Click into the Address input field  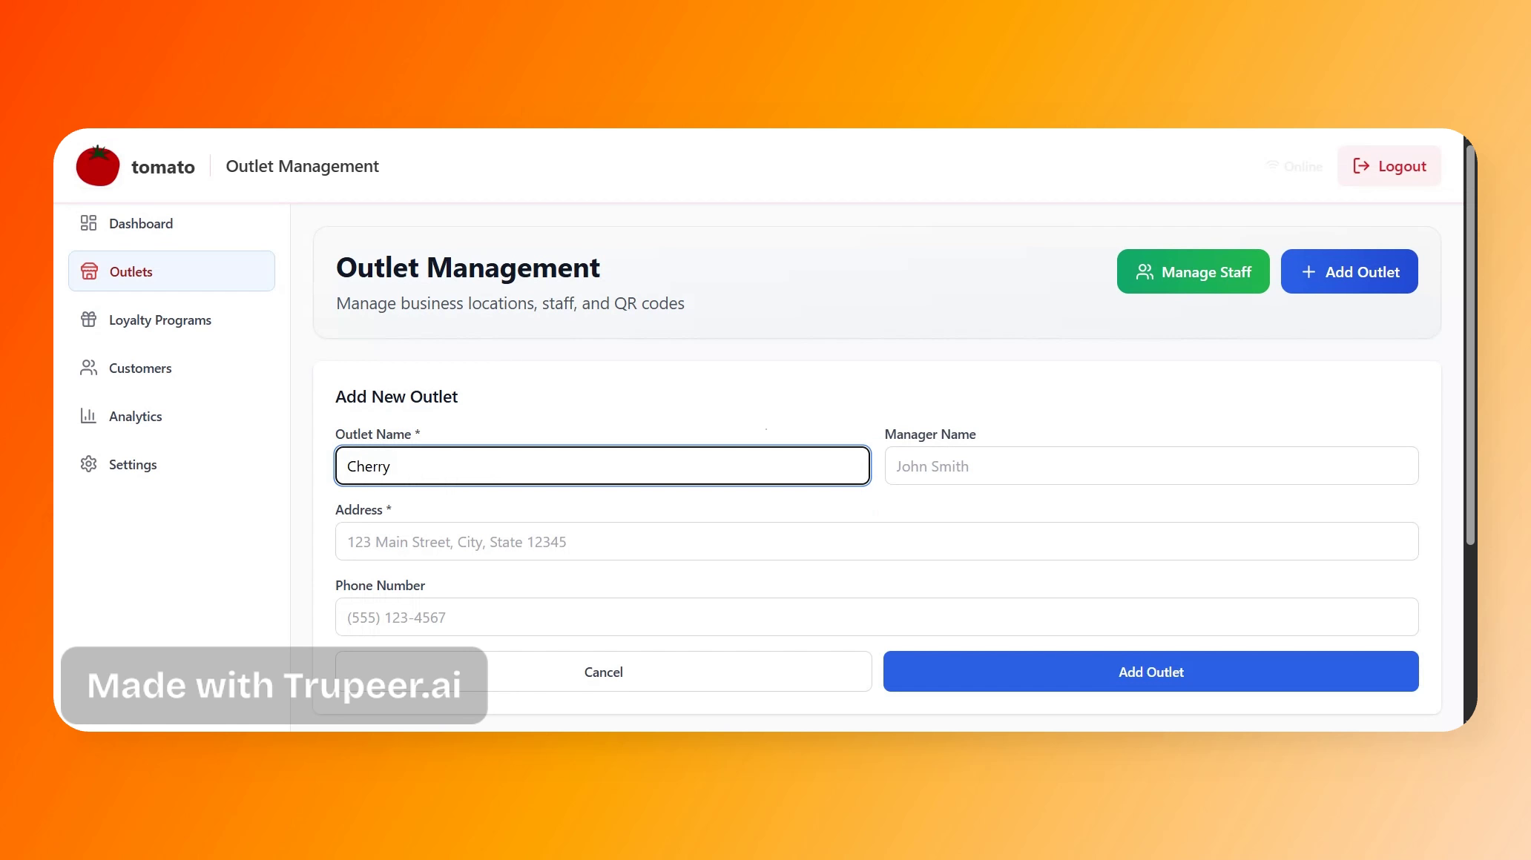coord(876,542)
